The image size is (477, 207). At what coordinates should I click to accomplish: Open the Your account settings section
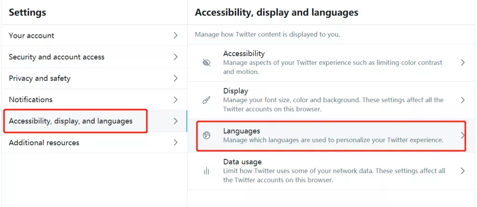[32, 36]
